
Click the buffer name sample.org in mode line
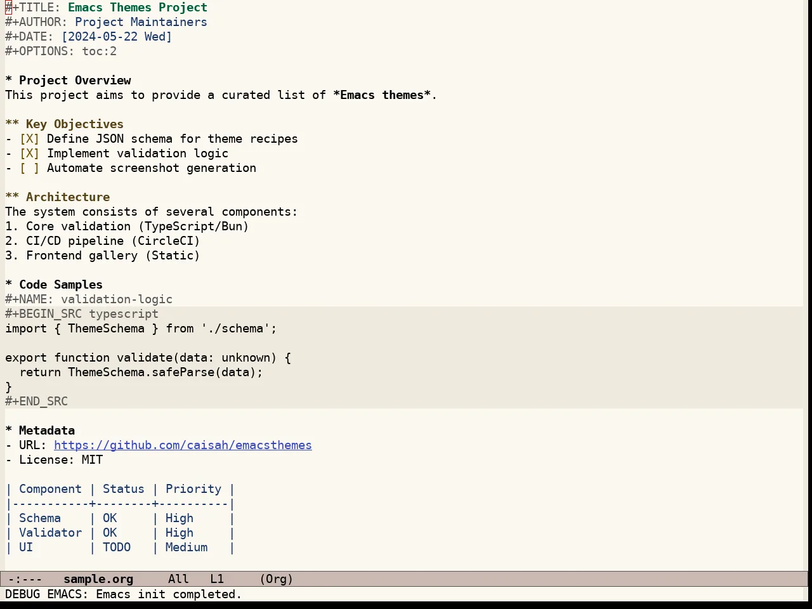coord(98,579)
